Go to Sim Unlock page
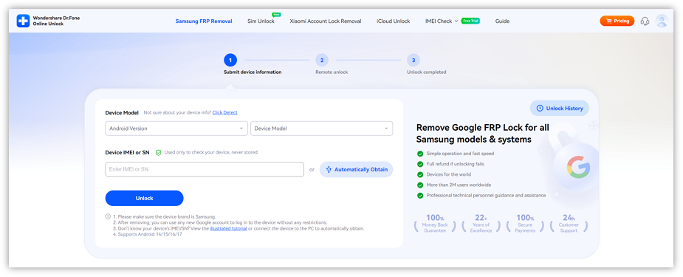The height and width of the screenshot is (277, 683). click(261, 21)
